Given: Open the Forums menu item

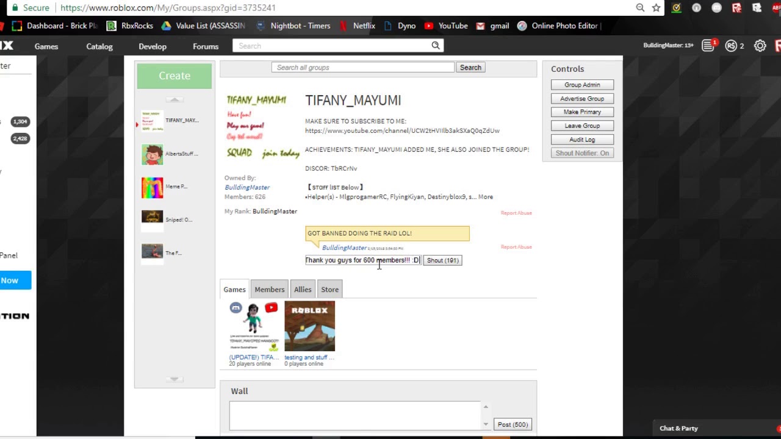Looking at the screenshot, I should point(206,46).
